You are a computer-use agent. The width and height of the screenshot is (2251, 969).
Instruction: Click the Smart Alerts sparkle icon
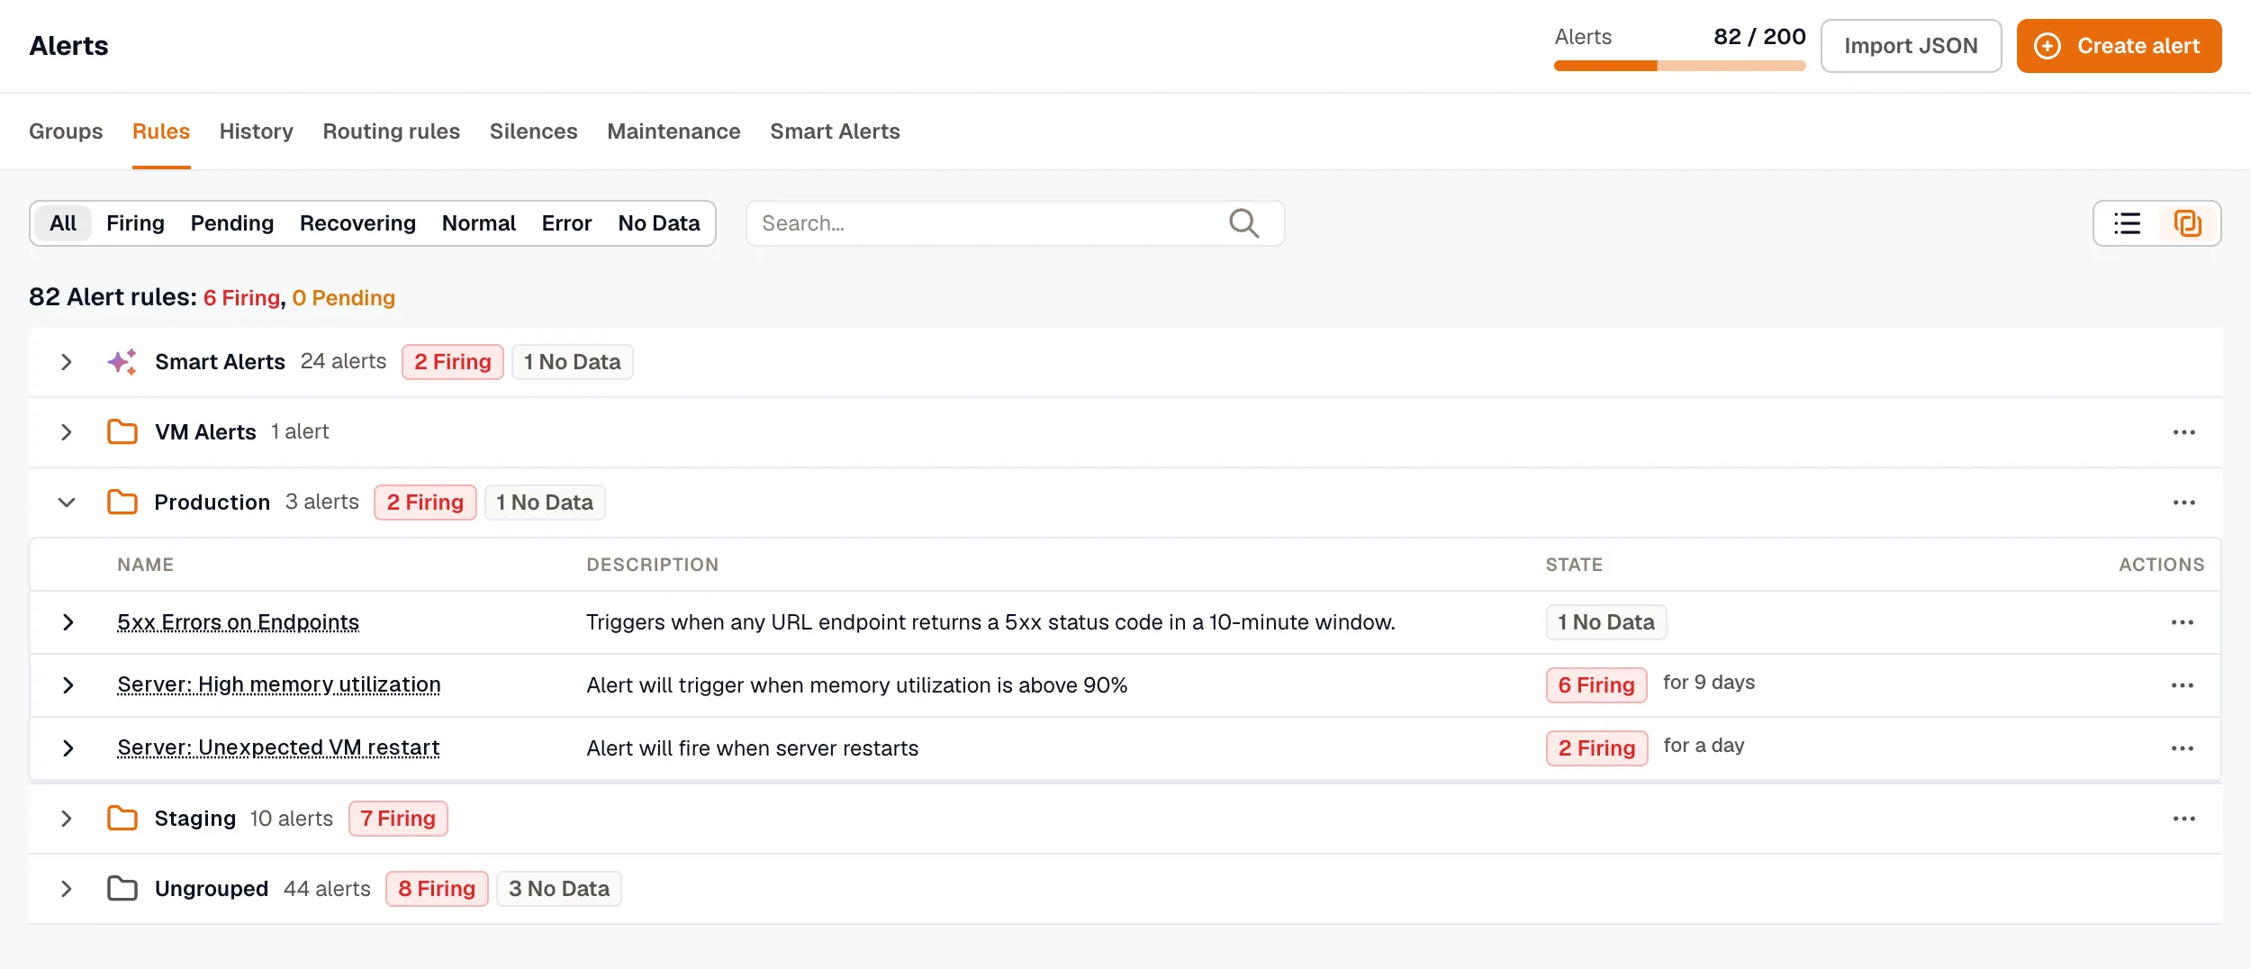pyautogui.click(x=122, y=362)
